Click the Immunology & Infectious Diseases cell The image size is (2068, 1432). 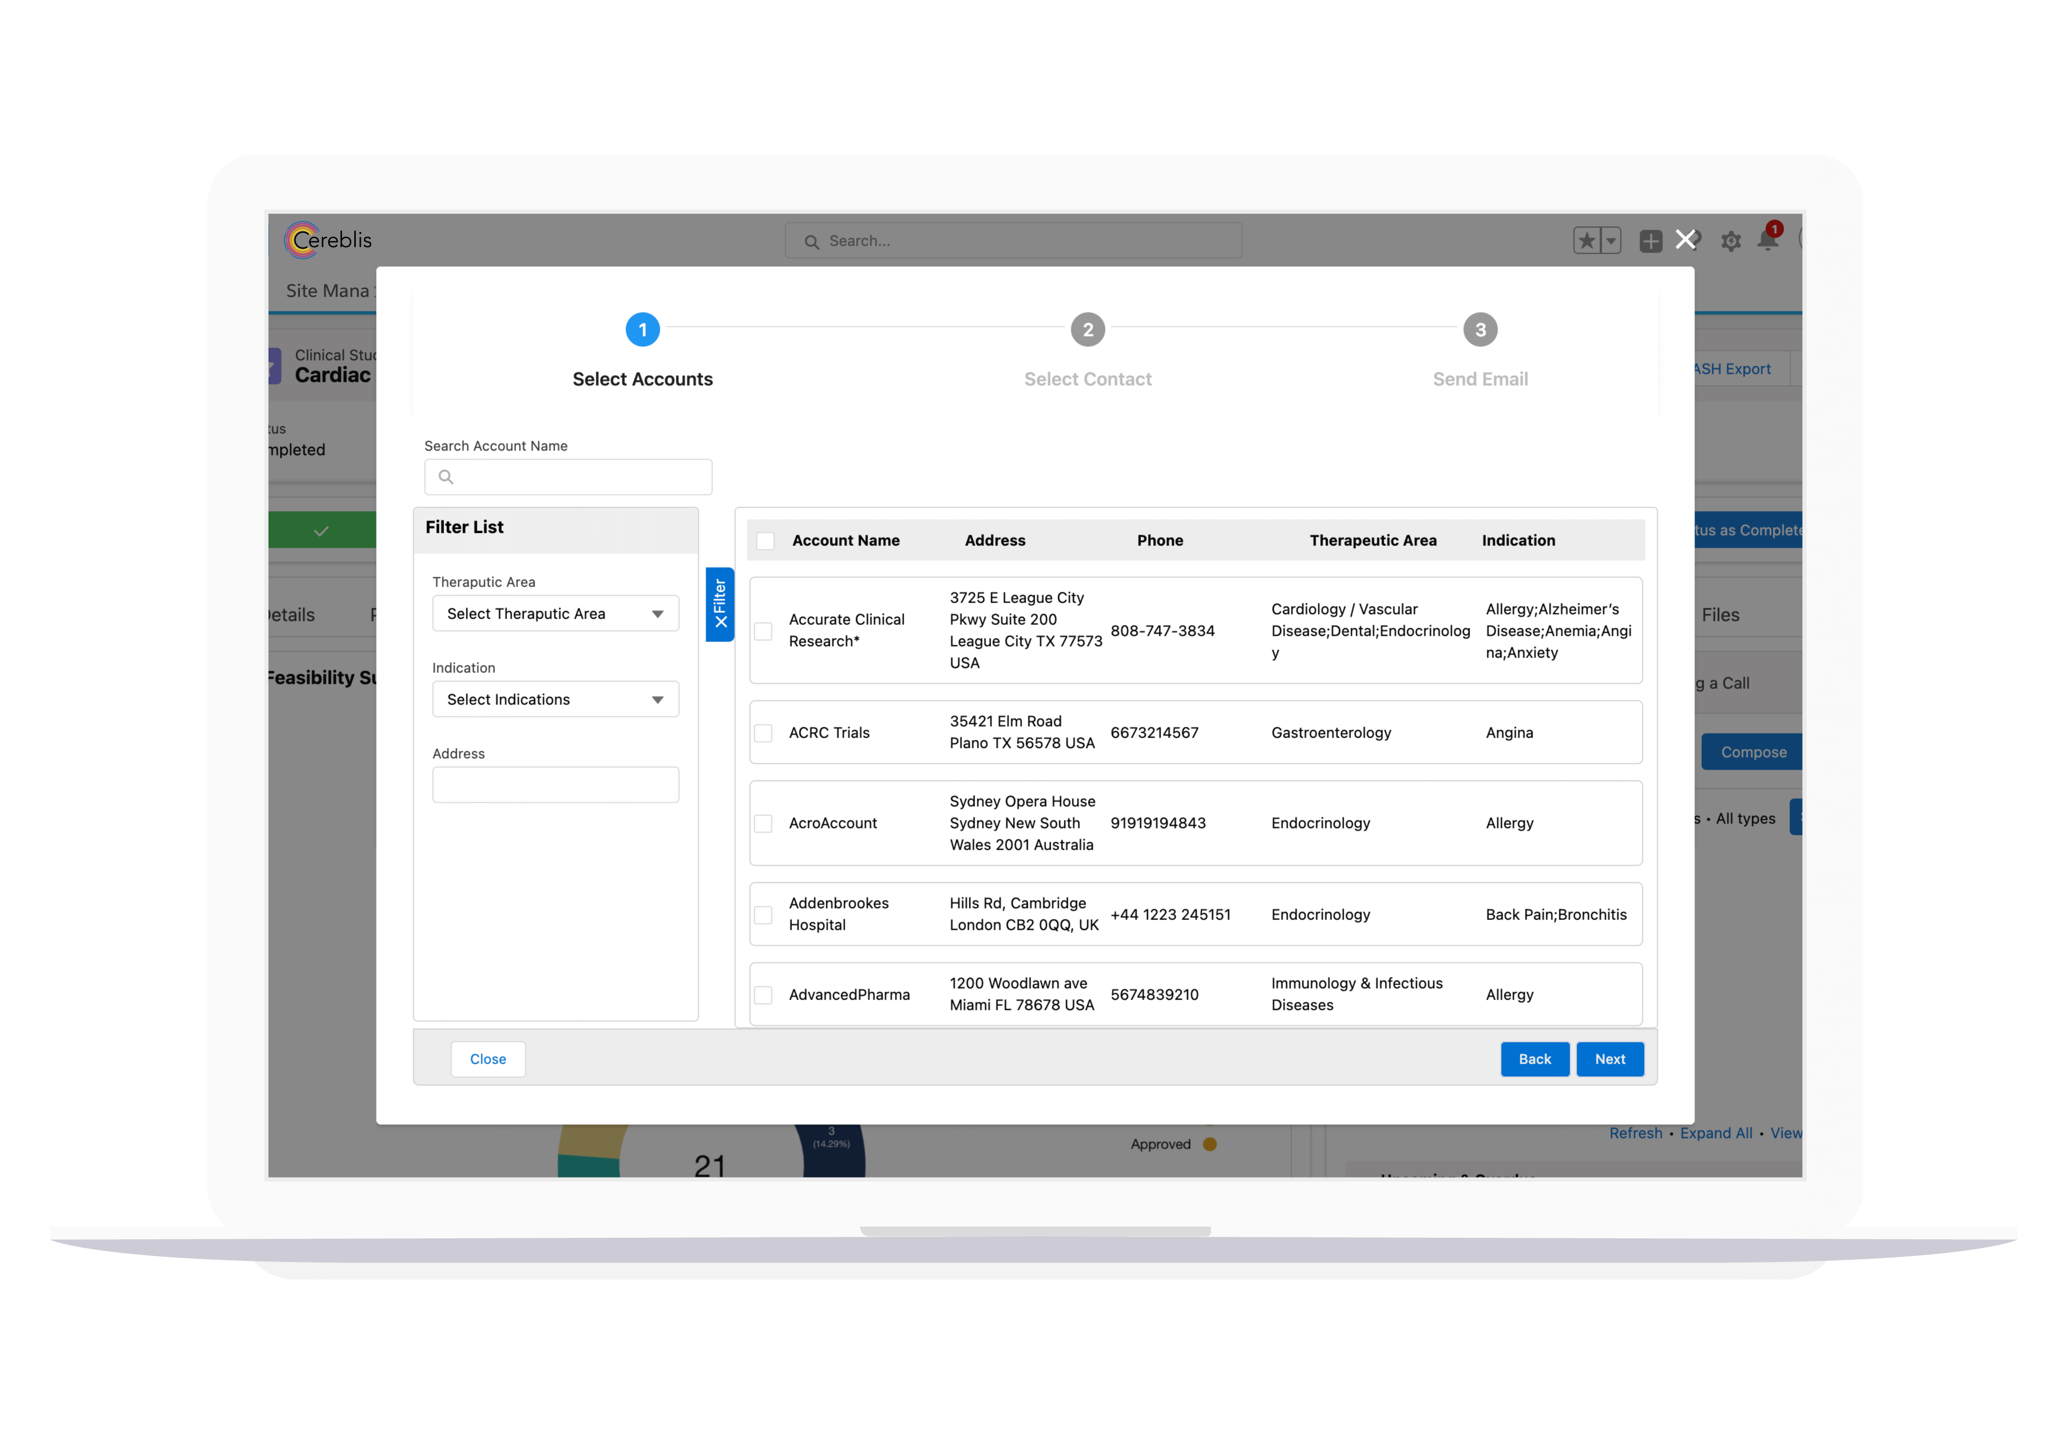click(x=1356, y=994)
